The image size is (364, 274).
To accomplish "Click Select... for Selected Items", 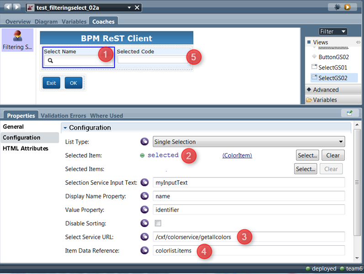I will tap(306, 169).
